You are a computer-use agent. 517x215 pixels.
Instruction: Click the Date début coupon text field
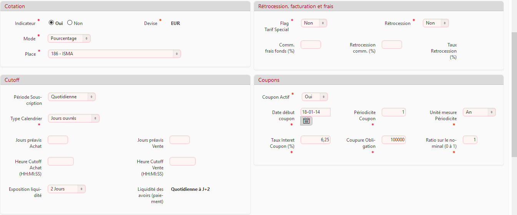(315, 112)
